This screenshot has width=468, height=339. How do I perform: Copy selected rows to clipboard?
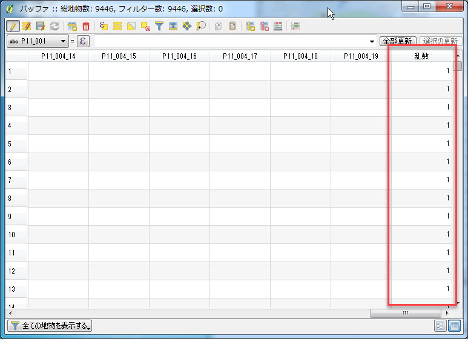point(218,26)
